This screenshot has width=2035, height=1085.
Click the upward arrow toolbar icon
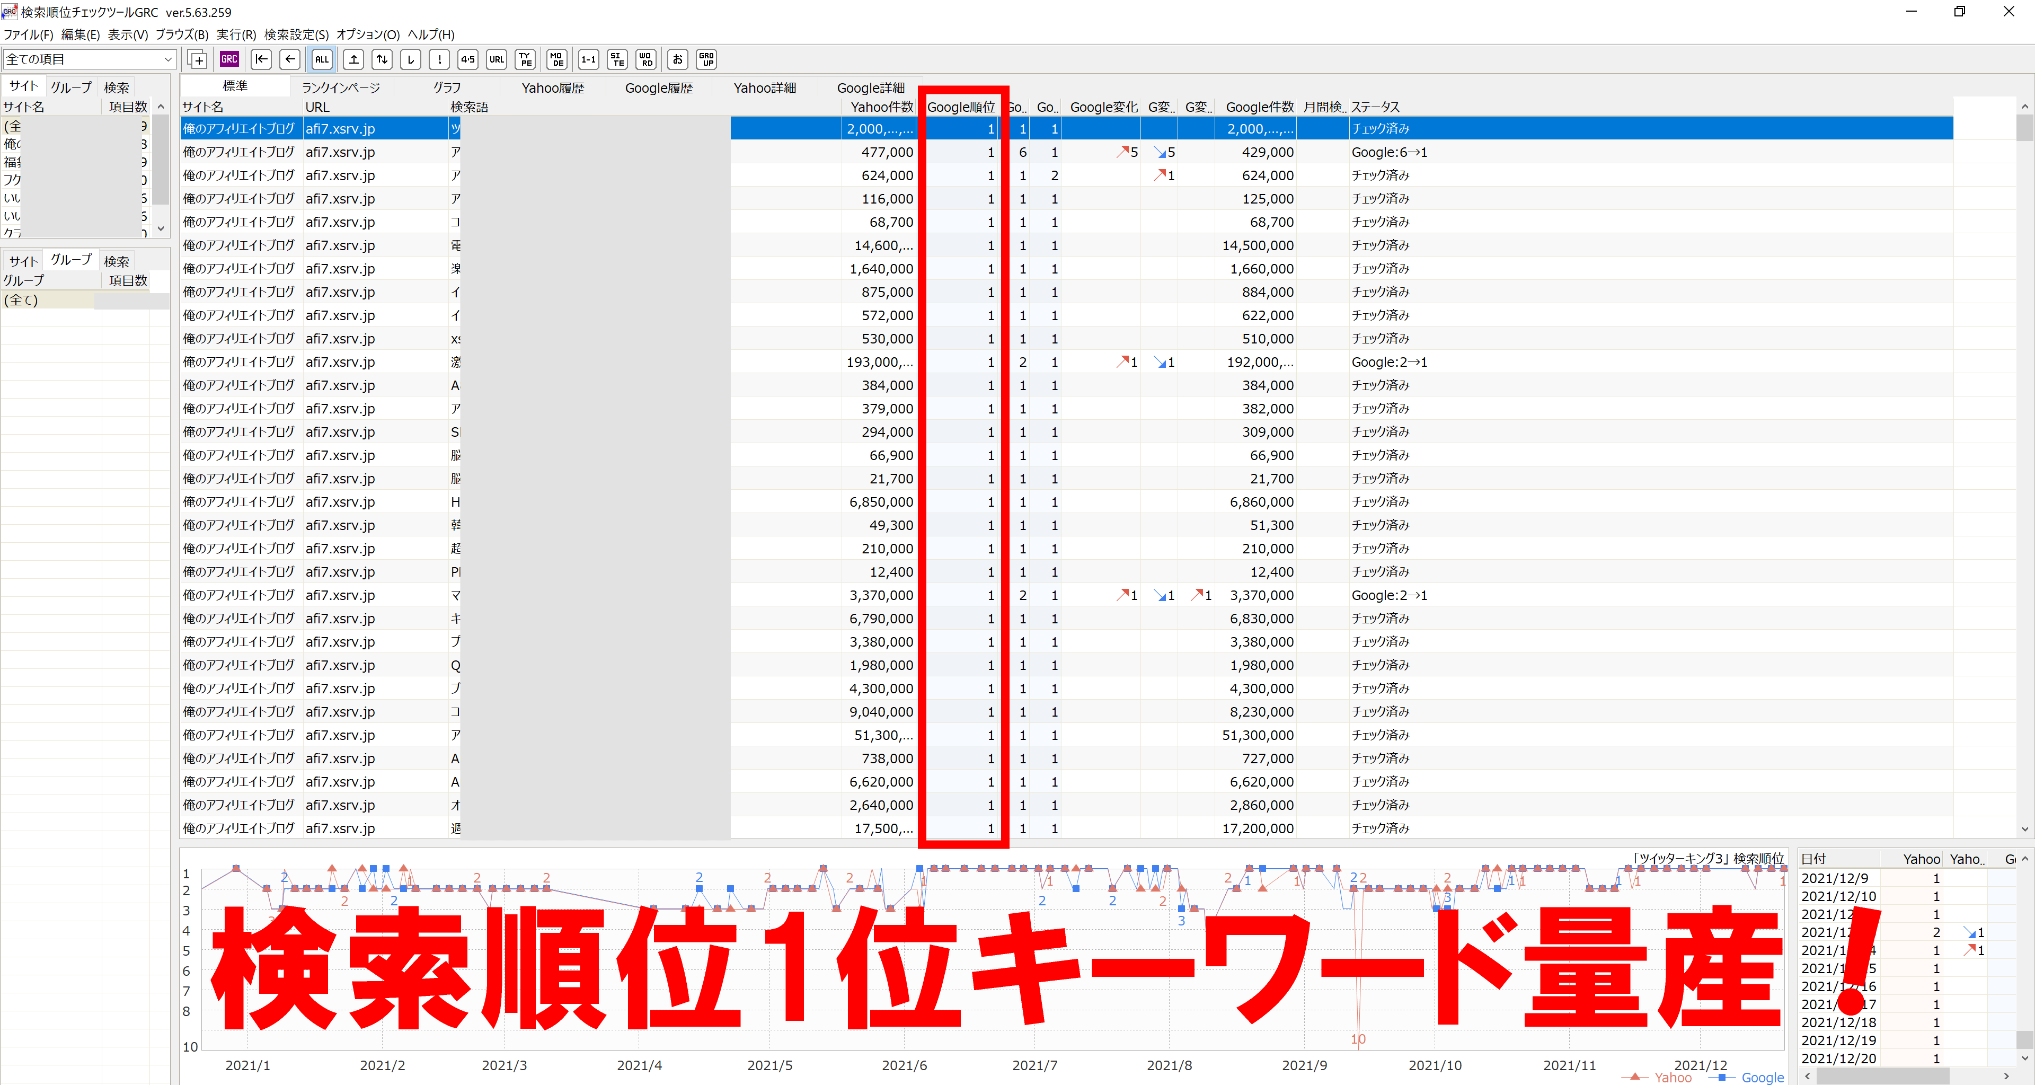354,59
